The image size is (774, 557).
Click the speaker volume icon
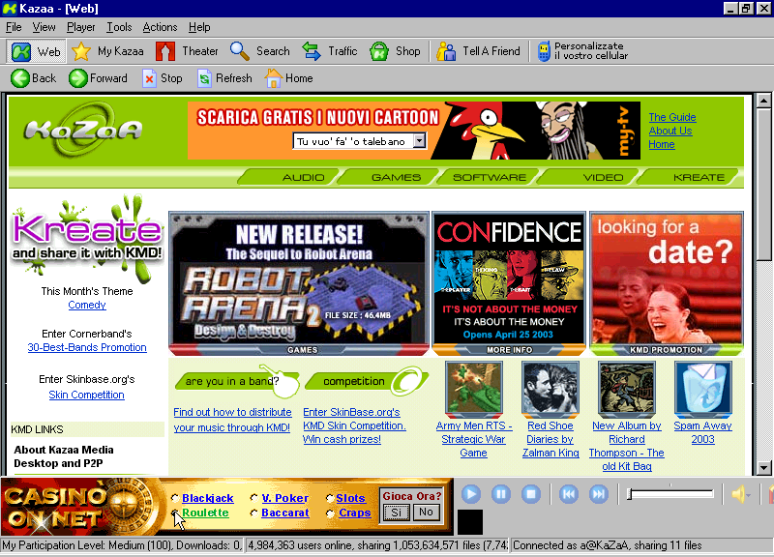point(739,494)
